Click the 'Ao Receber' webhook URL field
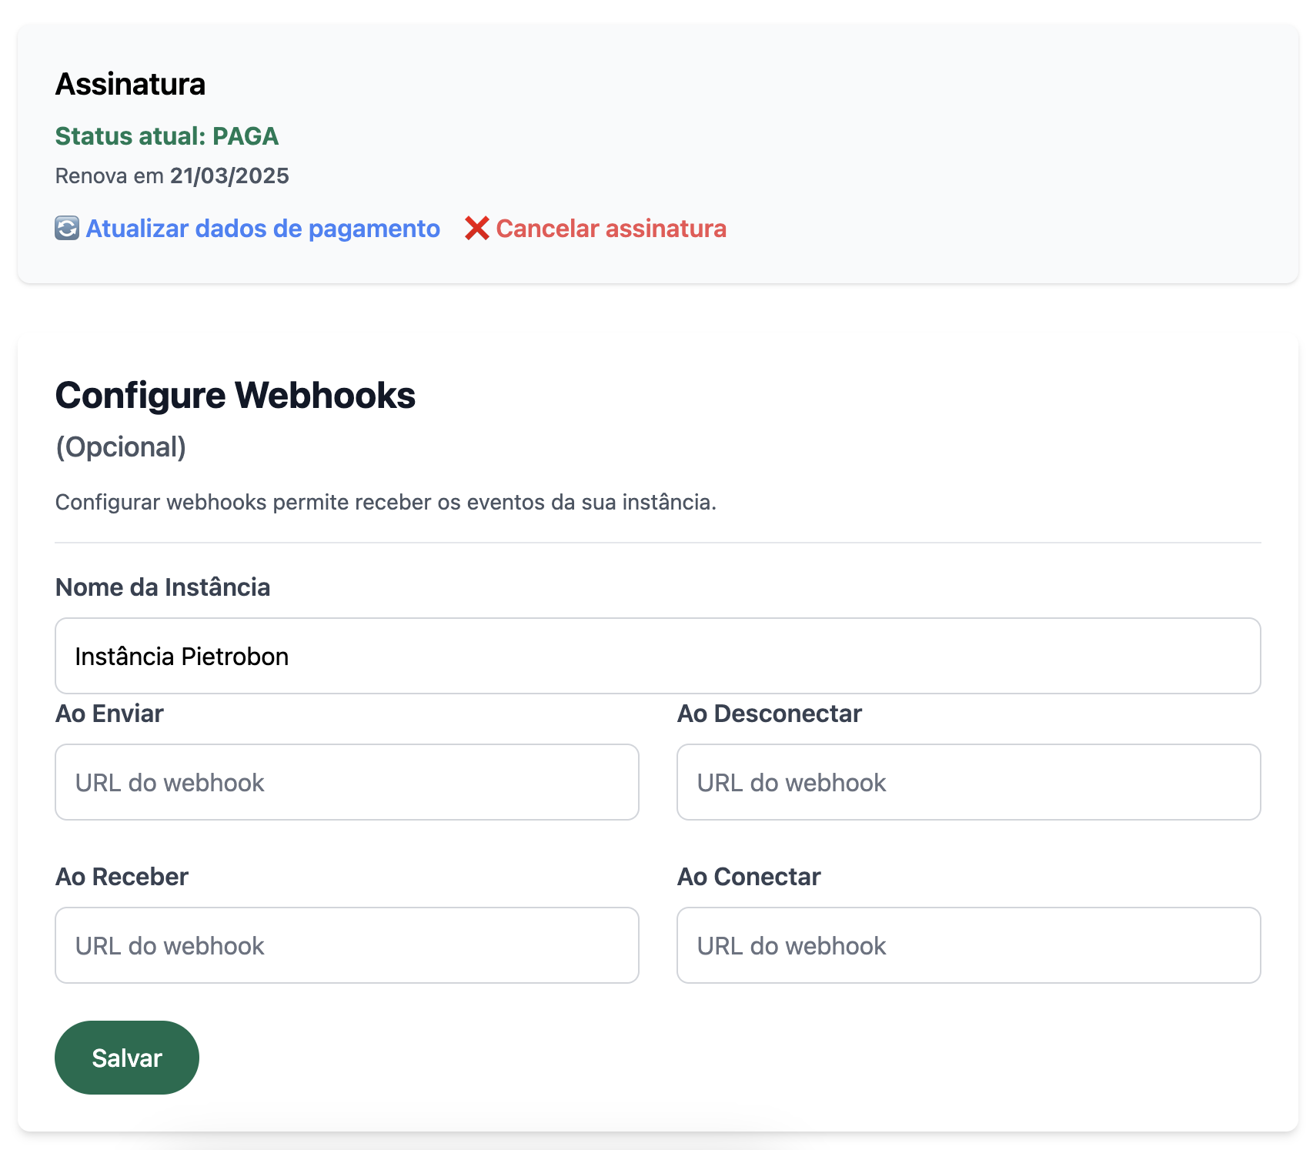Image resolution: width=1313 pixels, height=1150 pixels. pos(346,945)
